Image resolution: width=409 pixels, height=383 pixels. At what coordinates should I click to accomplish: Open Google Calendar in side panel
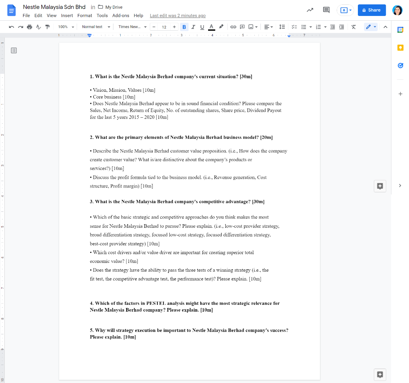pyautogui.click(x=400, y=30)
